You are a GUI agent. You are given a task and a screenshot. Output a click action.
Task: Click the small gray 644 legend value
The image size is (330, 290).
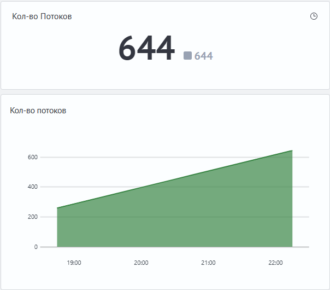coord(203,56)
